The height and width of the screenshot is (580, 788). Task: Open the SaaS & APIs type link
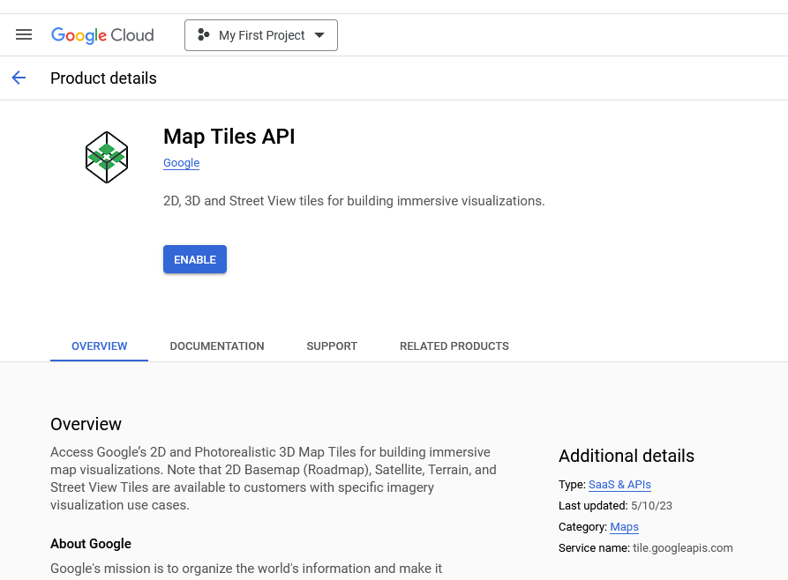(x=619, y=485)
